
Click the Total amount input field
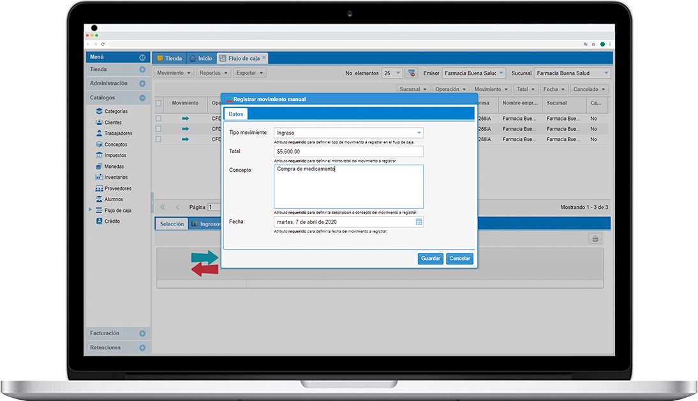click(x=348, y=151)
